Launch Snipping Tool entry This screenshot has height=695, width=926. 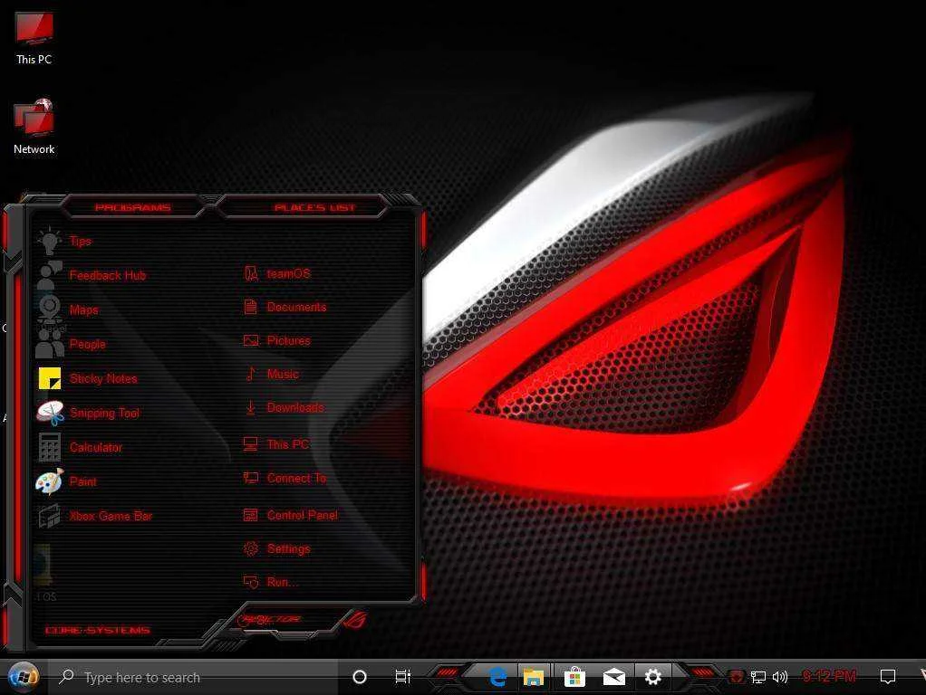coord(104,413)
